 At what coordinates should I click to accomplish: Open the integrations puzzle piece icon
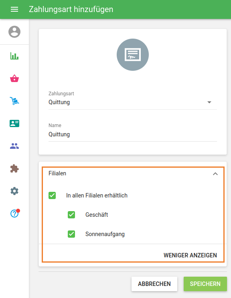pyautogui.click(x=14, y=169)
